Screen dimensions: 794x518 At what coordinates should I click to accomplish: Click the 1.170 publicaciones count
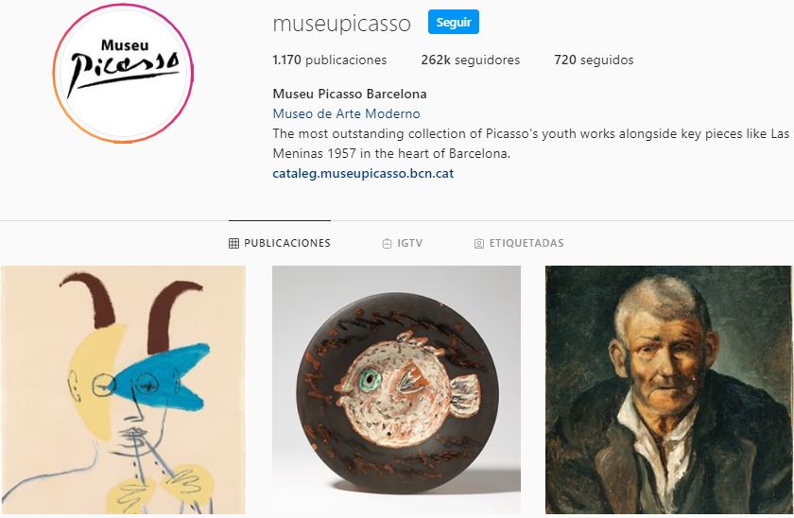330,60
